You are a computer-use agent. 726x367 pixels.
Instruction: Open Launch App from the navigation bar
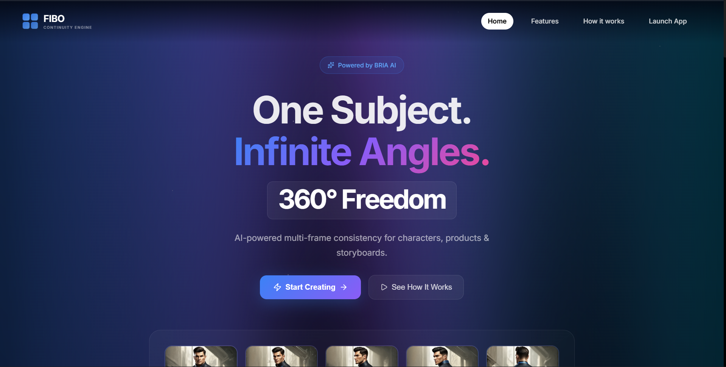click(x=668, y=21)
